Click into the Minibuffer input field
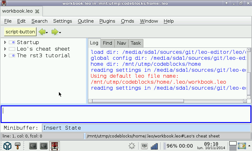The image size is (252, 151). 146,128
